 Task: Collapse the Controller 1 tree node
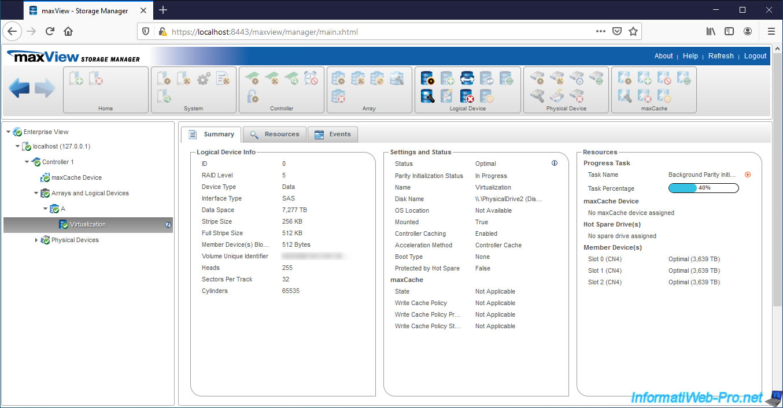point(27,162)
